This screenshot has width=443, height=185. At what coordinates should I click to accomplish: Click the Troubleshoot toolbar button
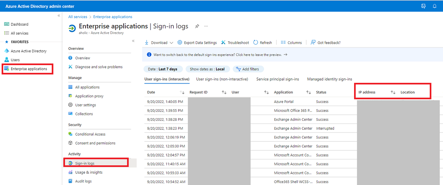[x=235, y=43]
